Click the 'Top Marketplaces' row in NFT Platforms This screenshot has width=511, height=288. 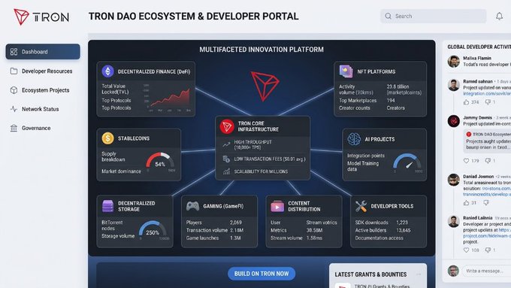click(367, 101)
